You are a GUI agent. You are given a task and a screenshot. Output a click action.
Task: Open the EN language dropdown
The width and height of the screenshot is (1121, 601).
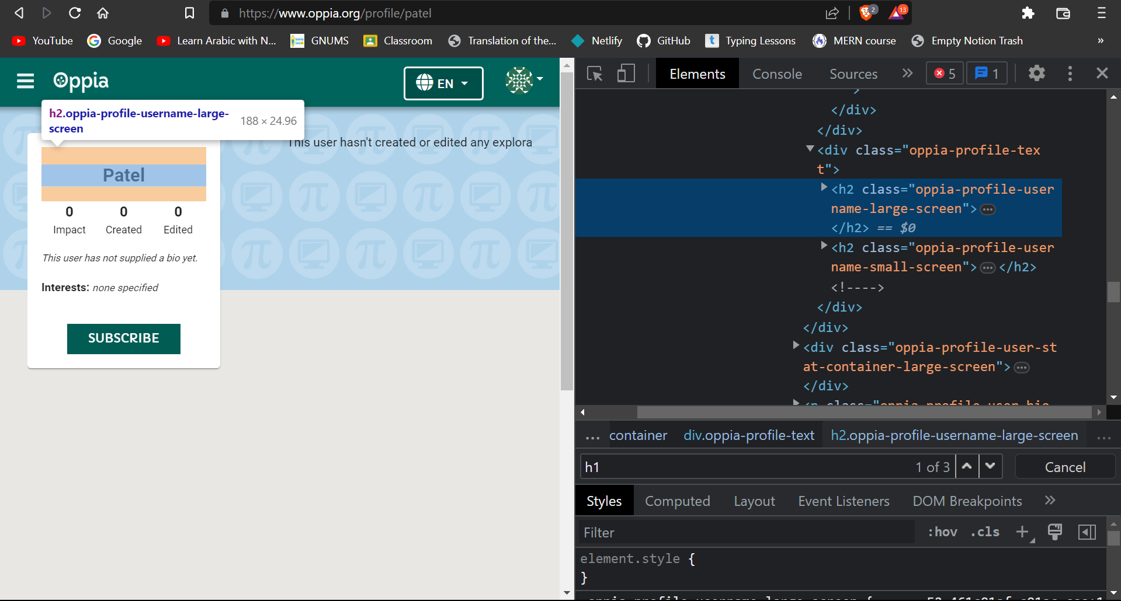point(443,83)
